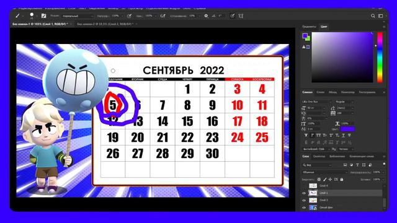The image size is (397, 223).
Task: Click the brush angle icon
Action: (x=213, y=16)
